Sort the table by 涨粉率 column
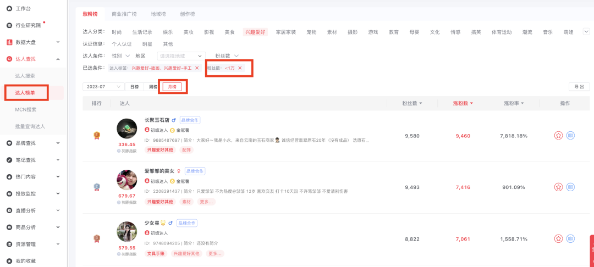Screen dimensions: 594x267 [x=514, y=103]
